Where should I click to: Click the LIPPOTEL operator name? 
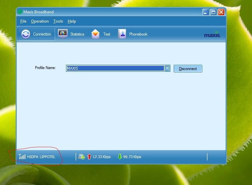pyautogui.click(x=47, y=157)
